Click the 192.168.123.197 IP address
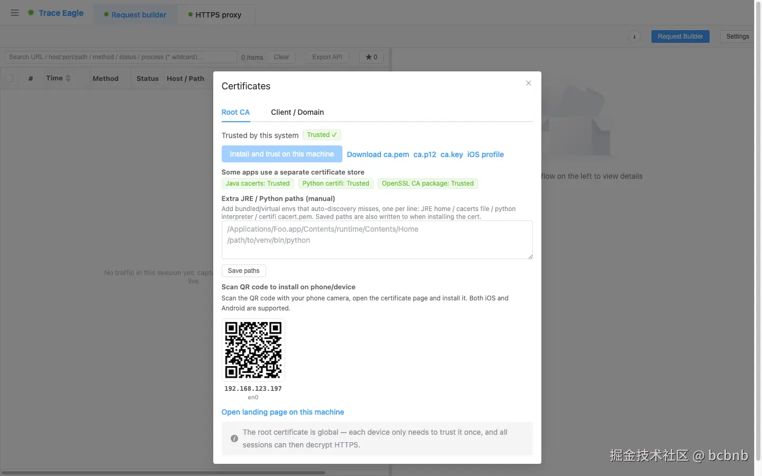Image resolution: width=762 pixels, height=476 pixels. (253, 389)
